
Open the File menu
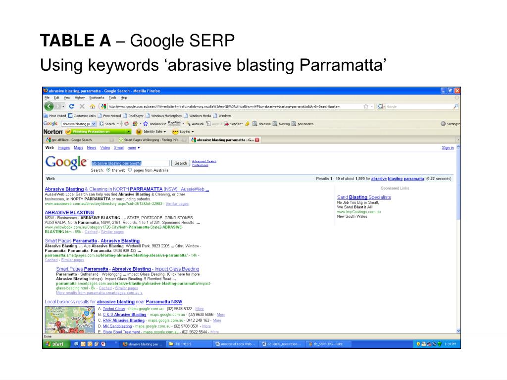[x=47, y=97]
